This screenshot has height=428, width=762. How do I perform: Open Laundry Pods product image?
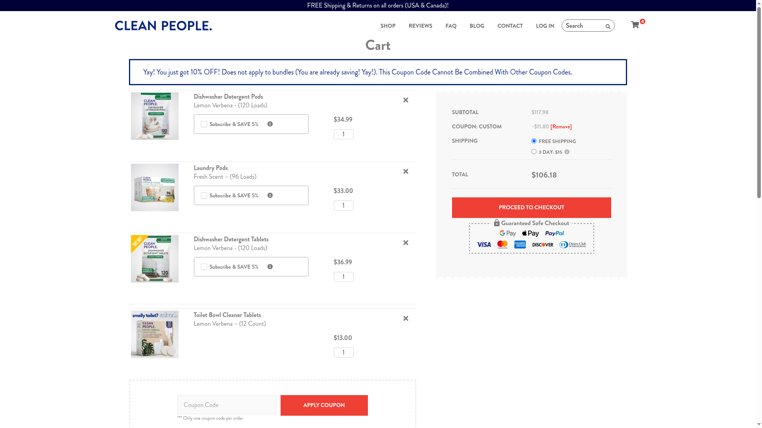coord(155,187)
